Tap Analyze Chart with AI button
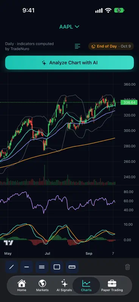 pos(69,63)
